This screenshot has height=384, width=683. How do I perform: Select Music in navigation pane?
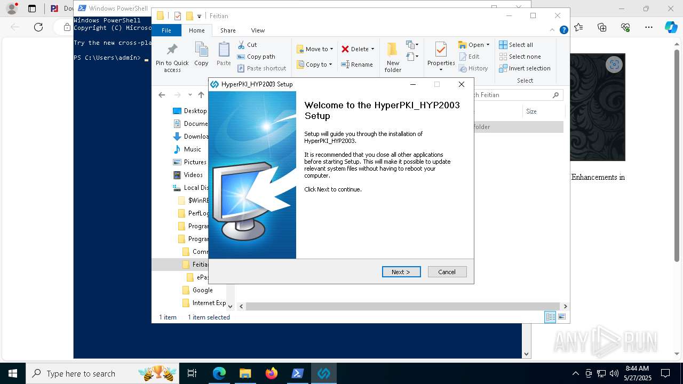pyautogui.click(x=187, y=149)
